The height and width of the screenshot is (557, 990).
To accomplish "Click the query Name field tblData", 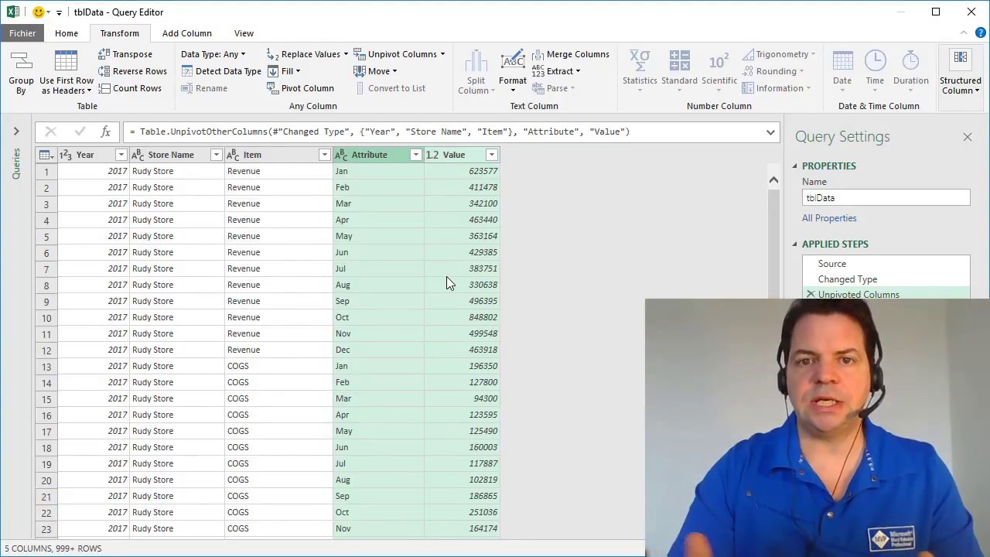I will tap(886, 198).
